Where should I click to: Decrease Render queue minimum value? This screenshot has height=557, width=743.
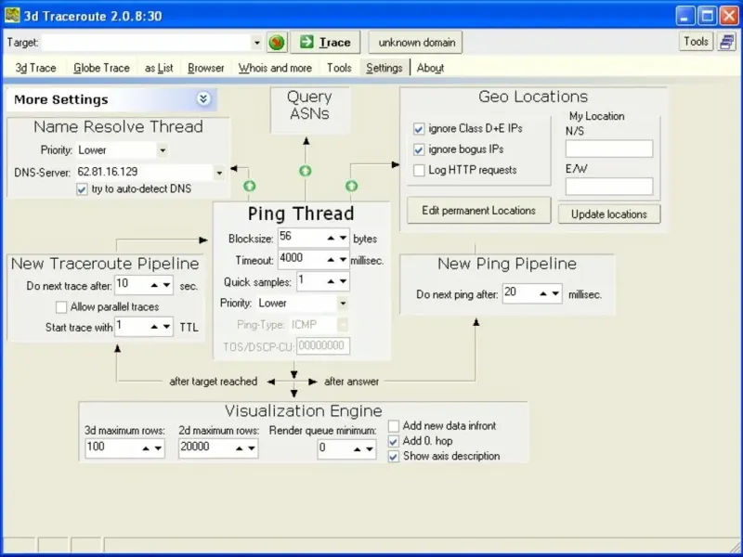pyautogui.click(x=370, y=449)
